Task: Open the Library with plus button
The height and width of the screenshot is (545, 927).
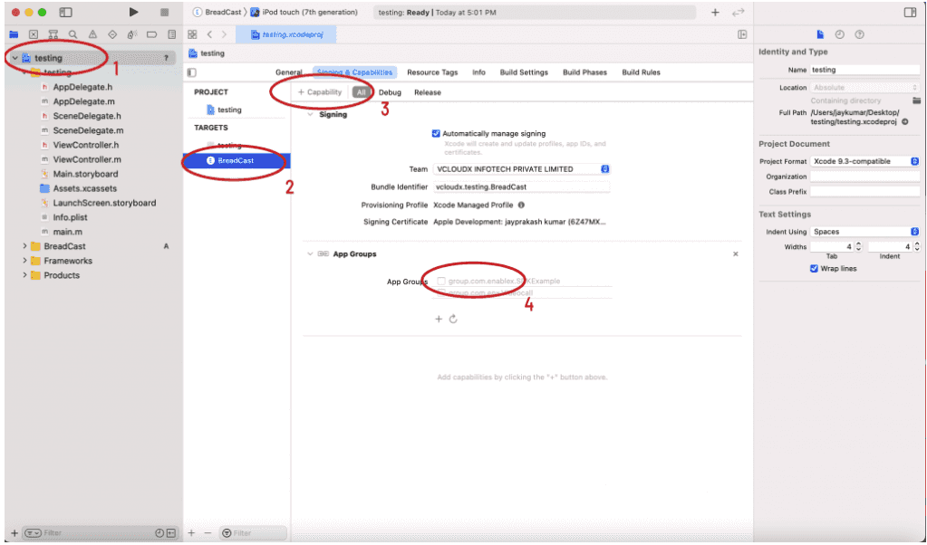Action: pos(715,12)
